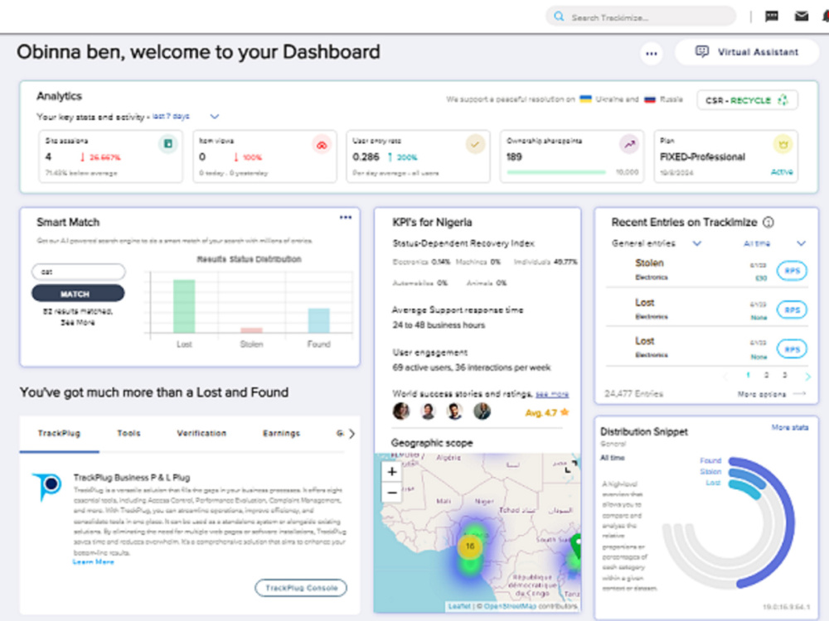The height and width of the screenshot is (621, 829).
Task: Open See More matched results link
Action: 78,323
